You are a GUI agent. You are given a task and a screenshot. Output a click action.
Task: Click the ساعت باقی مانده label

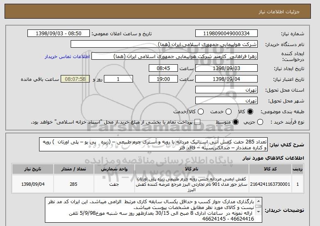tap(40, 79)
